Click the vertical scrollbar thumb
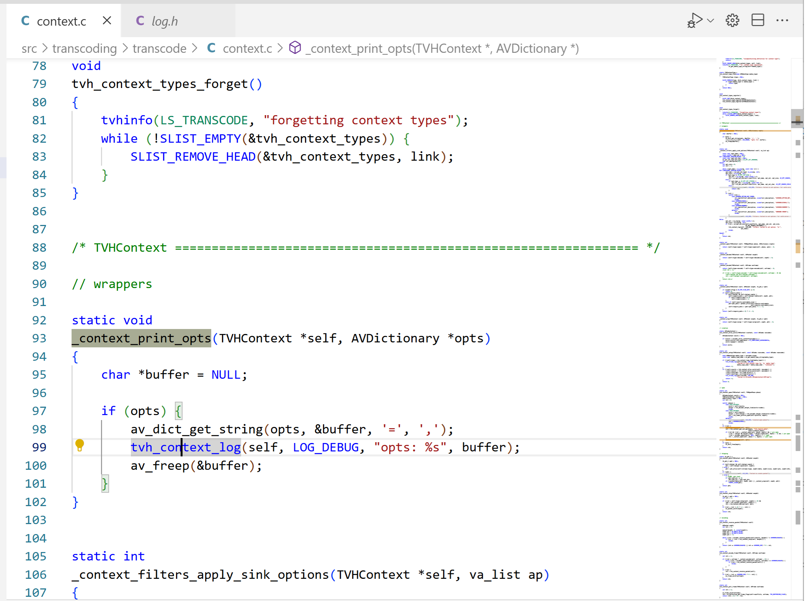 tap(797, 118)
